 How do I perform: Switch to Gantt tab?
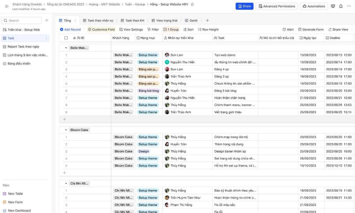(x=191, y=21)
